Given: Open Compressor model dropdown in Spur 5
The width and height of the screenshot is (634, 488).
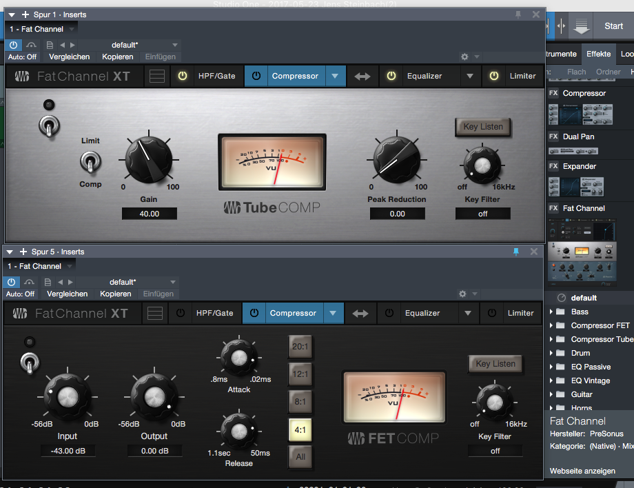Looking at the screenshot, I should point(333,313).
